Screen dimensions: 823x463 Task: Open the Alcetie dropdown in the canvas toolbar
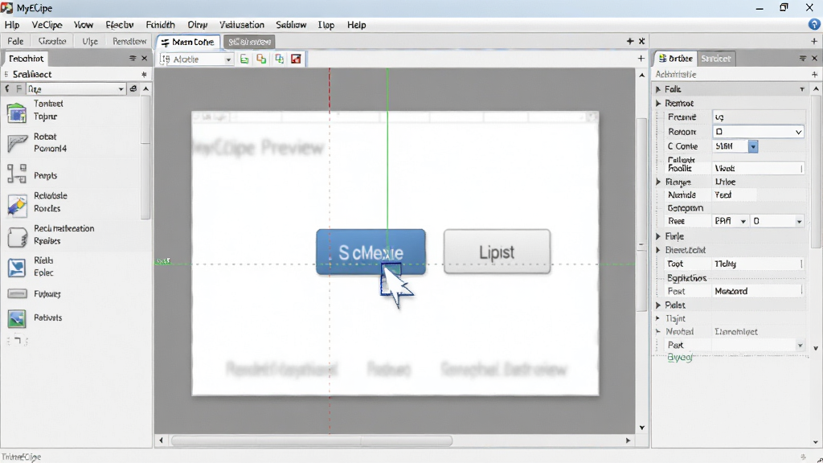196,59
